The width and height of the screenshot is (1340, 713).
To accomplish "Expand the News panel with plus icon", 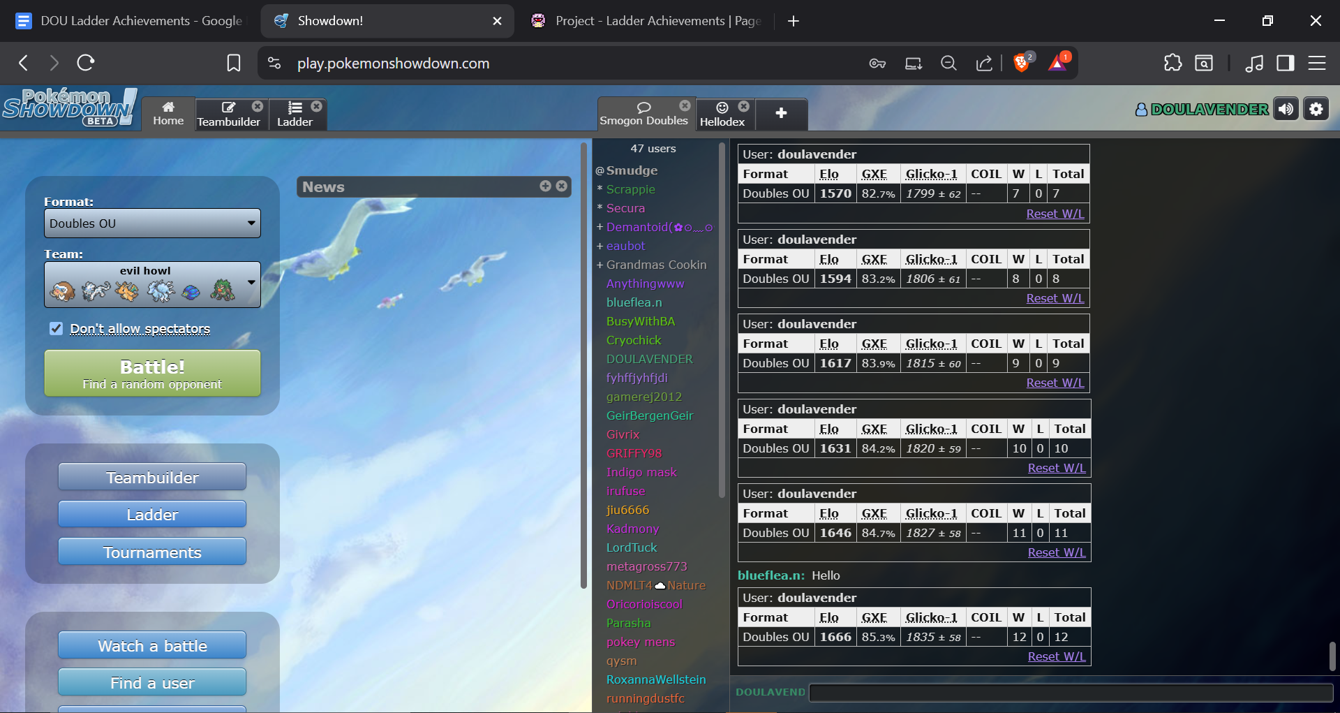I will [545, 186].
